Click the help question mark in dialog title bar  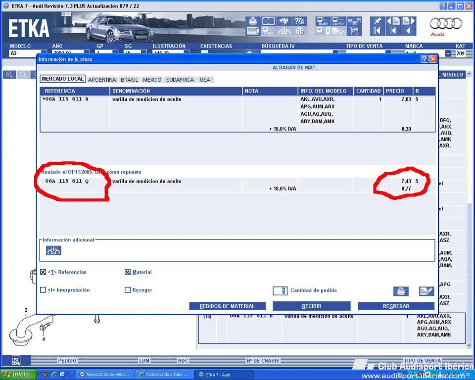pos(425,59)
